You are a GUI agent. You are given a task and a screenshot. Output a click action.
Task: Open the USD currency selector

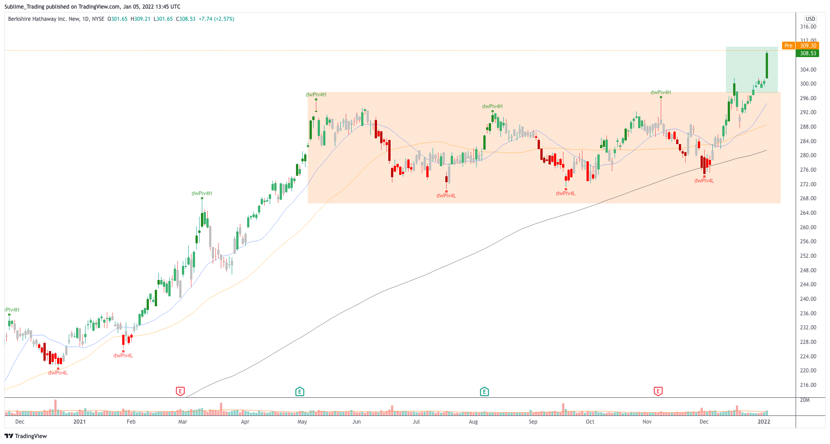click(x=810, y=19)
